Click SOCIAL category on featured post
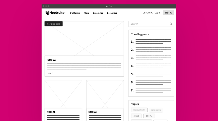The height and width of the screenshot is (121, 218). click(x=52, y=60)
